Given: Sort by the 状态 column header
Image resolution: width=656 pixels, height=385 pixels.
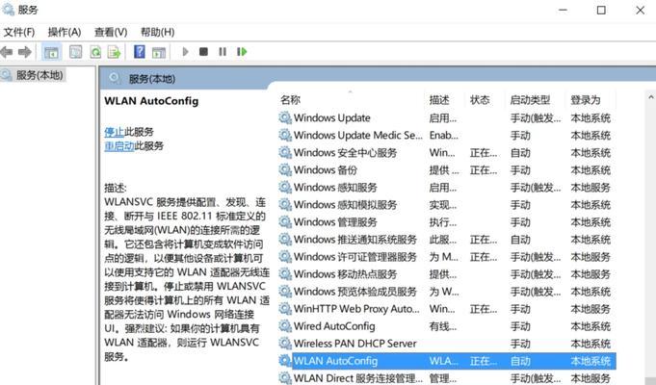Looking at the screenshot, I should (480, 100).
